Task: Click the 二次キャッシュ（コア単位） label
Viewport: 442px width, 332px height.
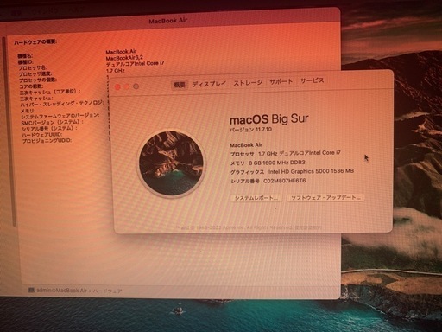Action: tap(50, 93)
